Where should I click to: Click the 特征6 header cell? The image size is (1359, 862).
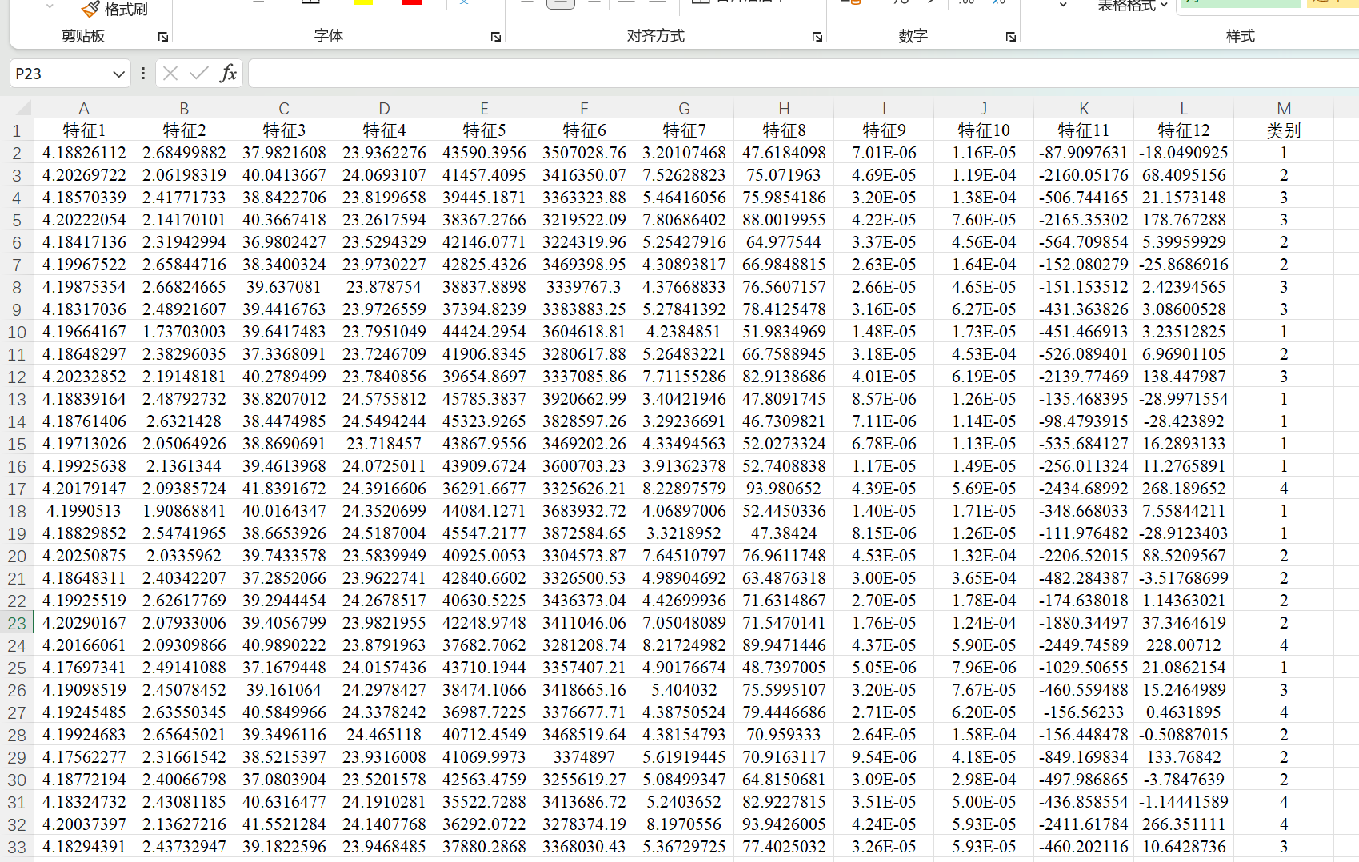pyautogui.click(x=584, y=130)
